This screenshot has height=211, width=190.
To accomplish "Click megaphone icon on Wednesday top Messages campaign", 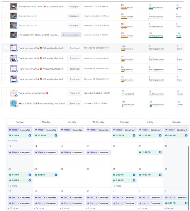I will 88,130.
